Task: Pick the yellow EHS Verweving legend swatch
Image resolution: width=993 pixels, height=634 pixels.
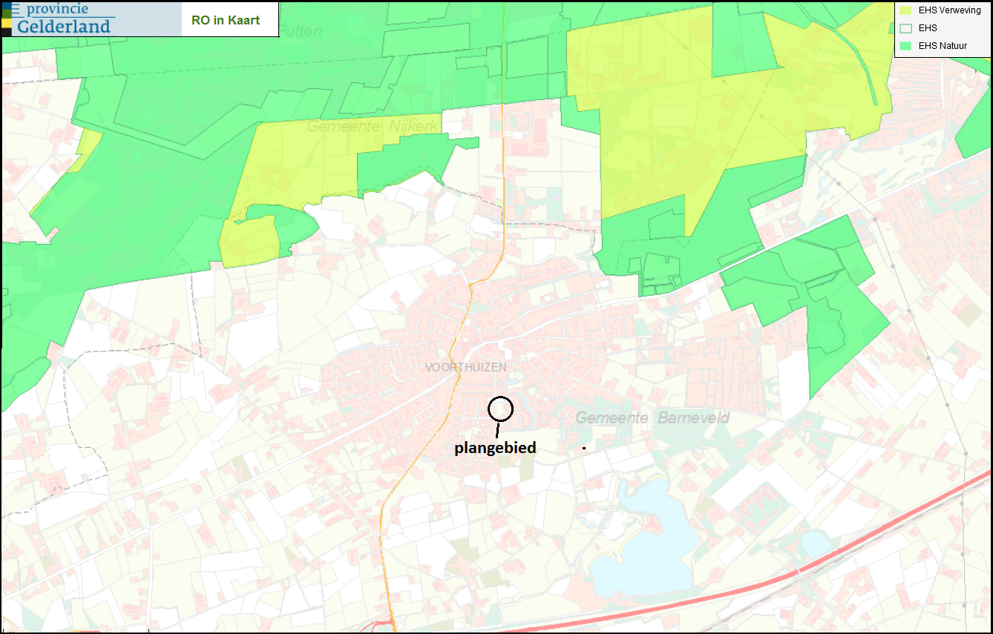Action: click(905, 10)
